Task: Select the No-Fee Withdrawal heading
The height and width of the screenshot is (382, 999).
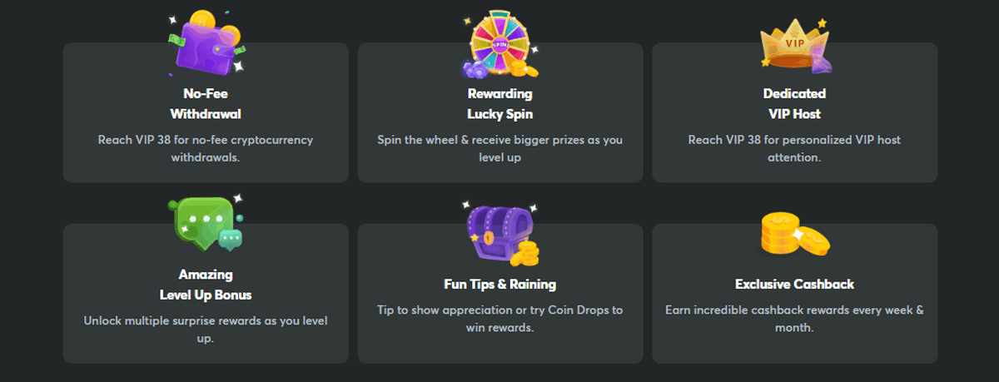Action: pos(206,103)
